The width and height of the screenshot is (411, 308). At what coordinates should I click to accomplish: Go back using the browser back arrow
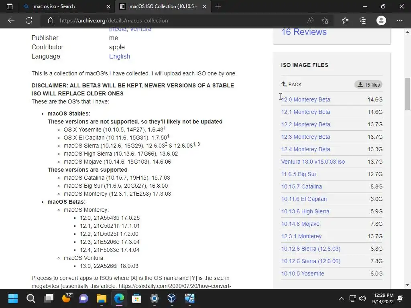(11, 20)
